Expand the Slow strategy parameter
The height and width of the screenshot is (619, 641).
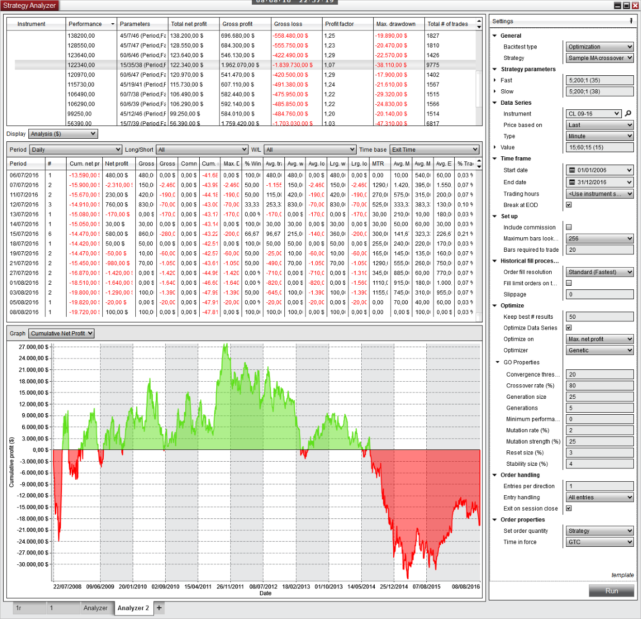pyautogui.click(x=495, y=91)
